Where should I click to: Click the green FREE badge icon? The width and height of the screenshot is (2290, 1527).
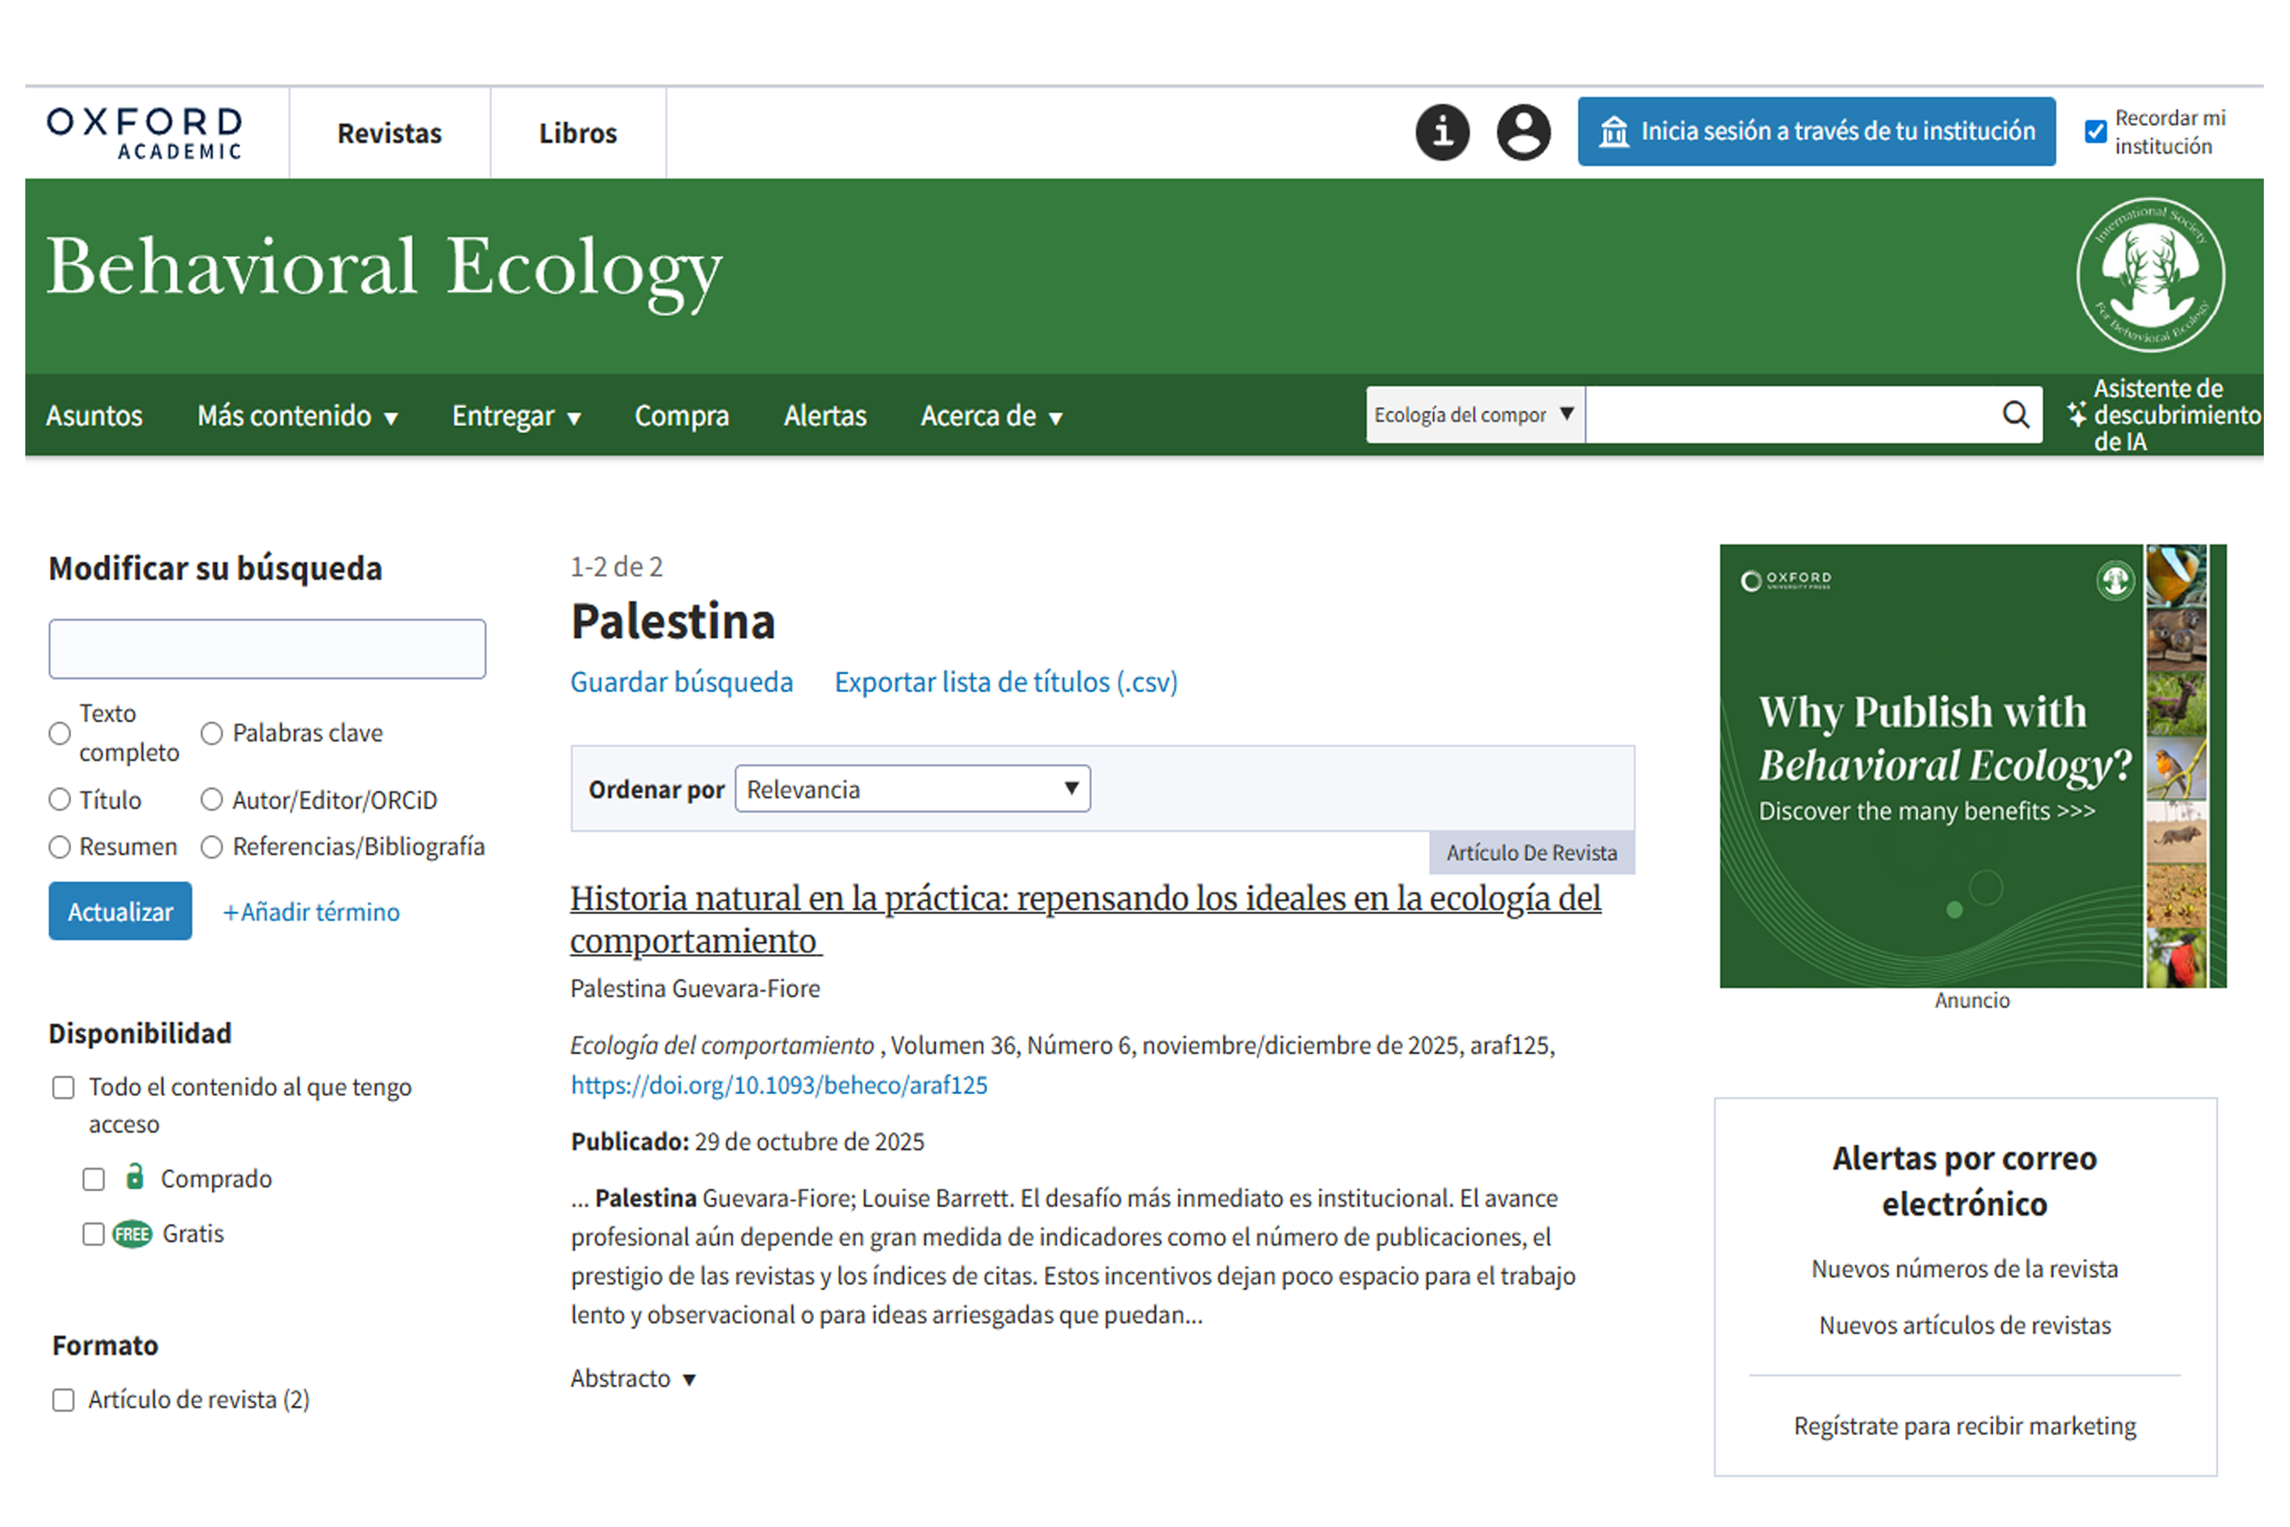pyautogui.click(x=133, y=1234)
